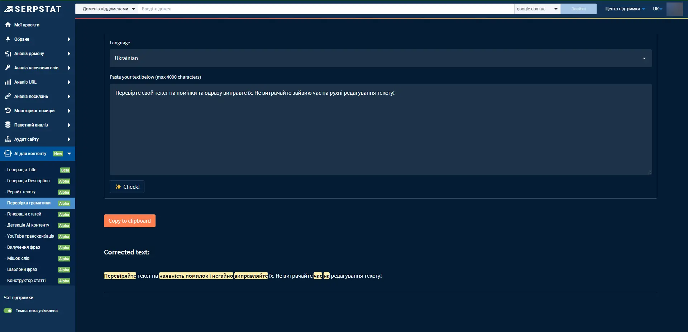Open the Домен з піддоменами dropdown
Screen dimensions: 688x332
[107, 9]
